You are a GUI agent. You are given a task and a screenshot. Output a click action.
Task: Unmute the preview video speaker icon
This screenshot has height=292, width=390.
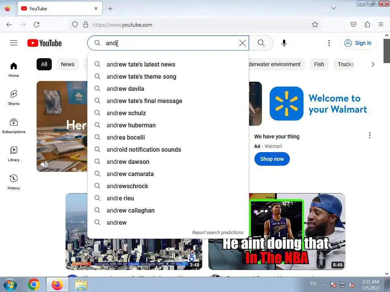(x=44, y=164)
